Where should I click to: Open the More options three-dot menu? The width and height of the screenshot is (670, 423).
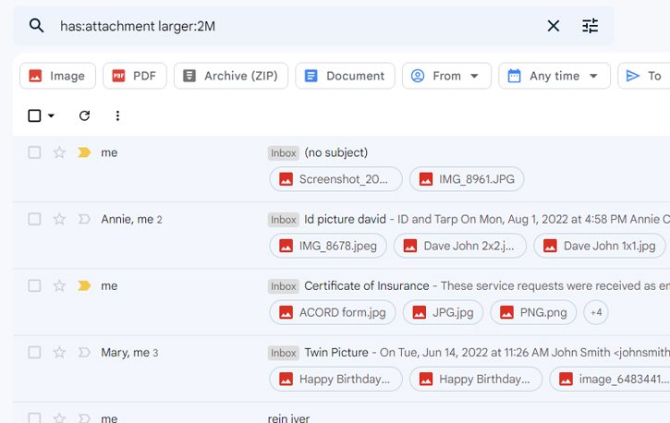point(117,115)
